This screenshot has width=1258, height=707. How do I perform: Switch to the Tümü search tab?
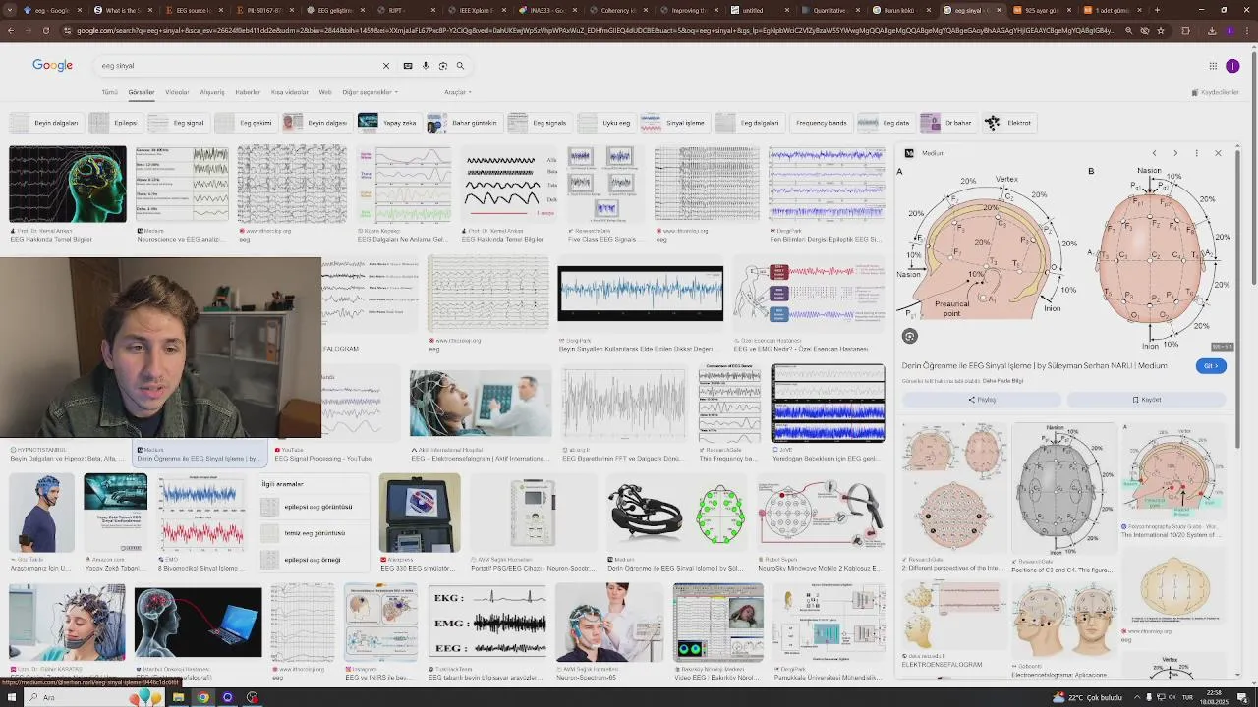point(110,92)
